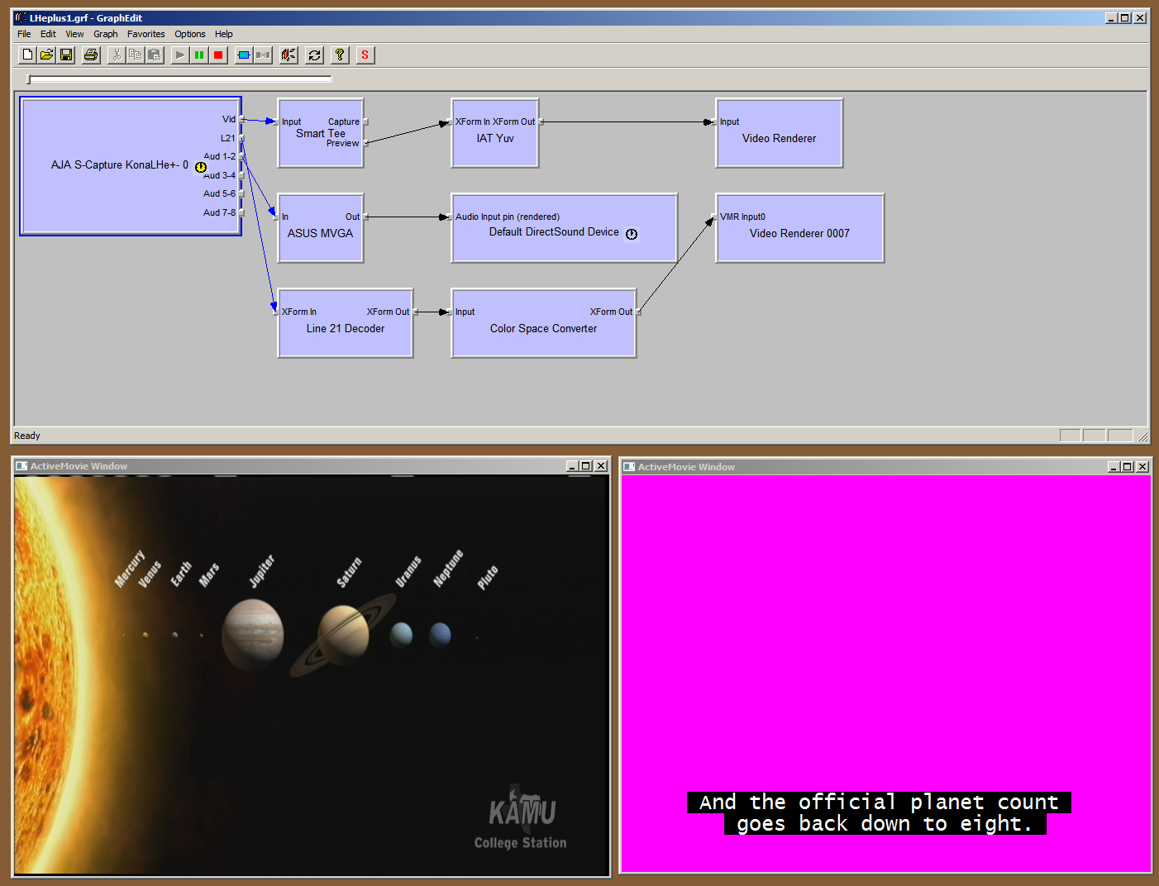The width and height of the screenshot is (1159, 886).
Task: Stop the graph with the red stop icon
Action: click(x=218, y=55)
